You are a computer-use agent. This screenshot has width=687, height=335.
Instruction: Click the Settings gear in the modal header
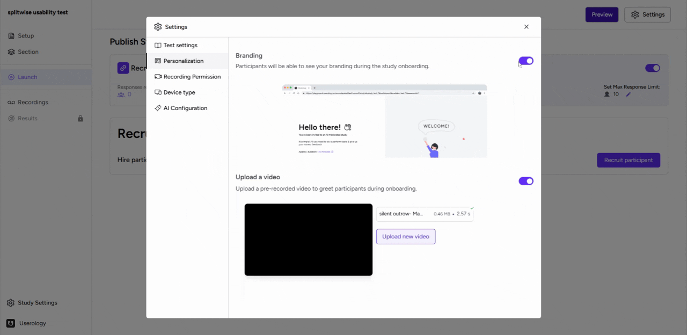(158, 26)
